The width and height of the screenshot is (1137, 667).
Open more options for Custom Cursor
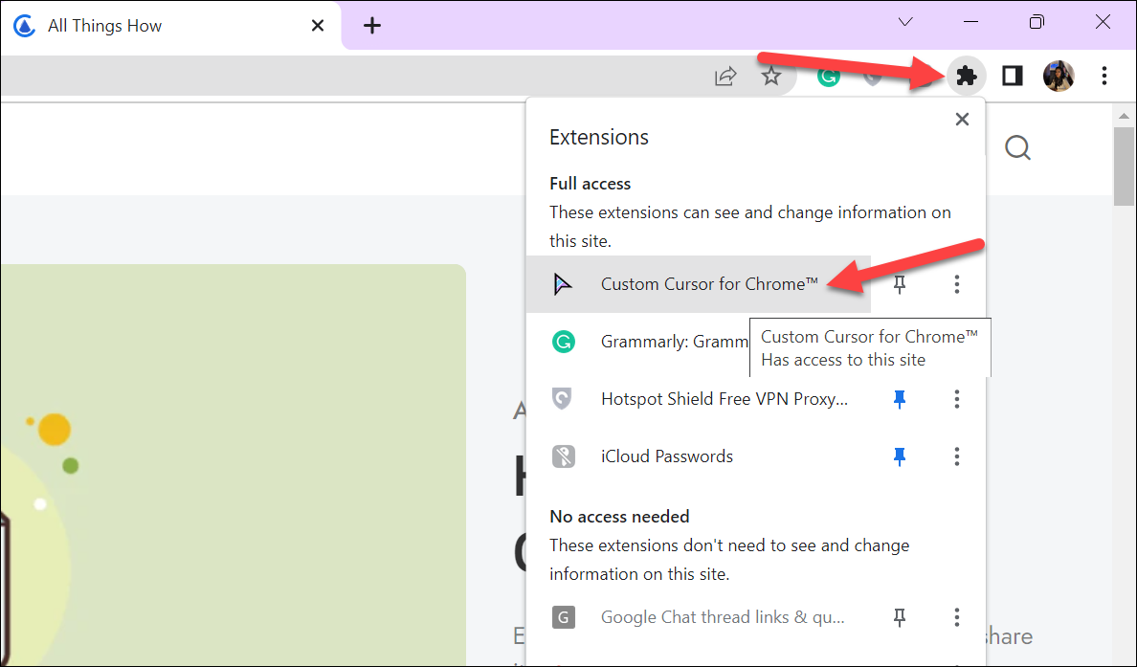pyautogui.click(x=956, y=284)
